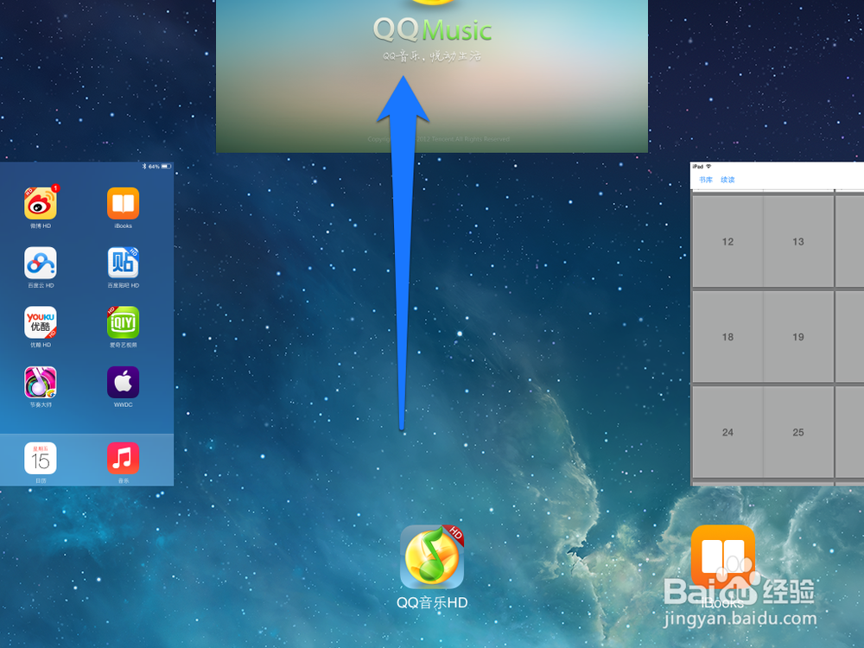Tap the Bluetooth status icon in home card

143,166
